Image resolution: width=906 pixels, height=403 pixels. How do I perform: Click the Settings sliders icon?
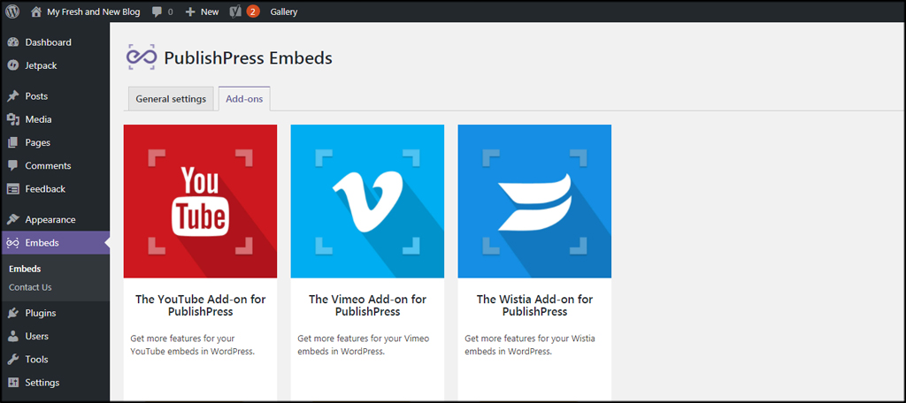13,382
